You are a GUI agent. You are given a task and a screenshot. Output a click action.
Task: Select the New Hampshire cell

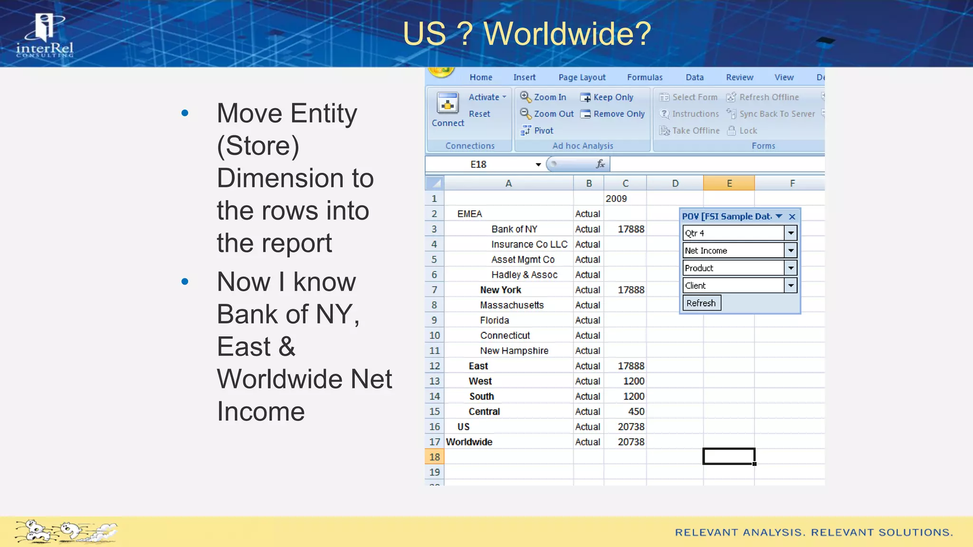[x=508, y=350]
